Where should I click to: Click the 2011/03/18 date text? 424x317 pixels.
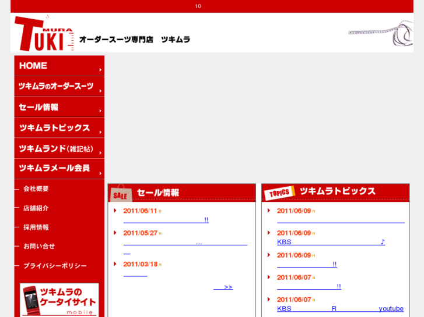(141, 265)
